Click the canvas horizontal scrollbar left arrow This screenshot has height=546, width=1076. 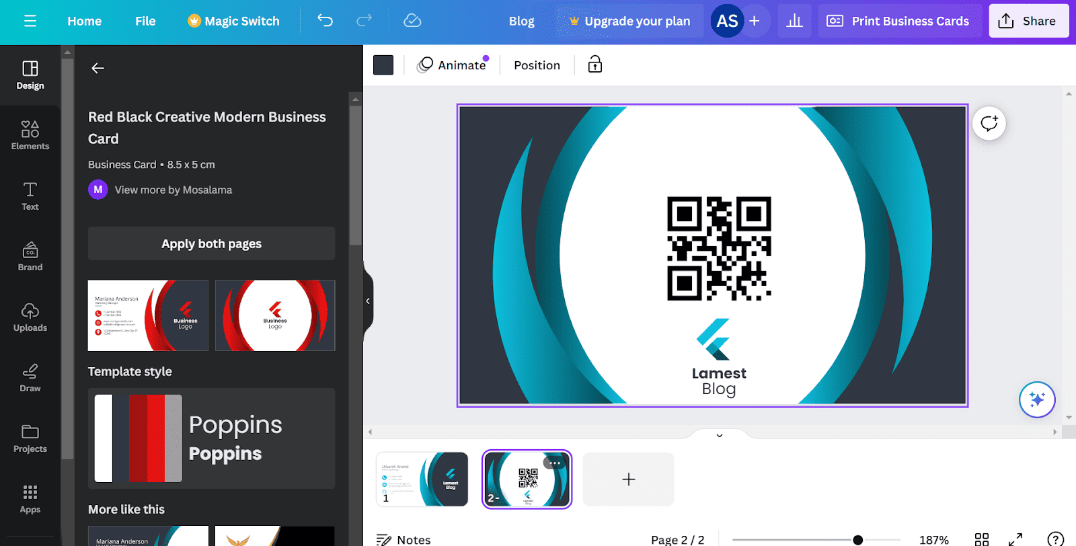[x=370, y=432]
